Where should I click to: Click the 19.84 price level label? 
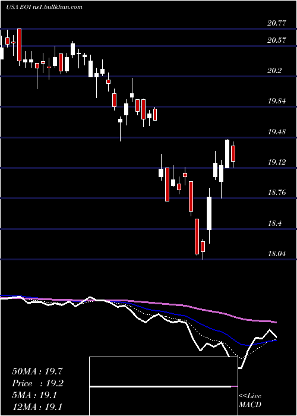coord(277,101)
